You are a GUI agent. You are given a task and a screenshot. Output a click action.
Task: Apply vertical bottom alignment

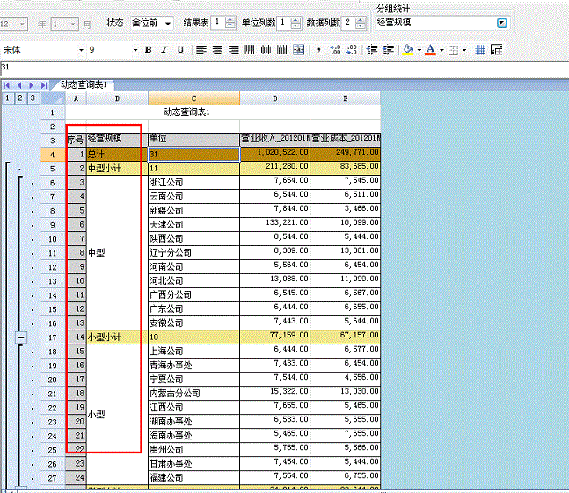(282, 50)
